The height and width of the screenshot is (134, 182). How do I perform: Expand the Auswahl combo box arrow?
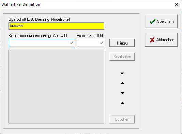click(71, 43)
